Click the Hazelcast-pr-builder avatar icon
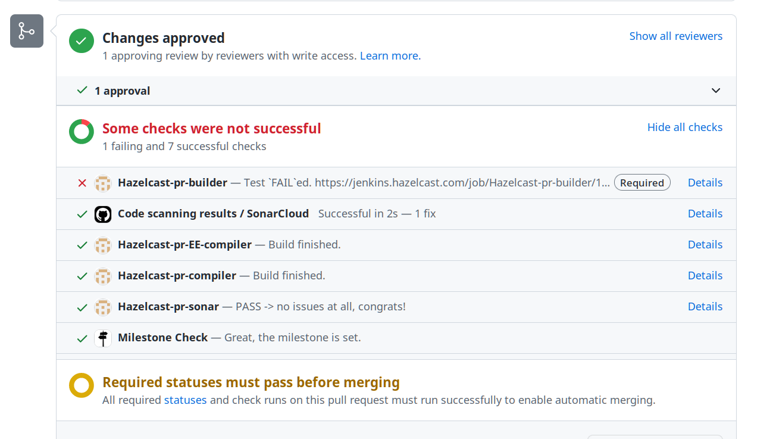Image resolution: width=773 pixels, height=439 pixels. tap(103, 183)
